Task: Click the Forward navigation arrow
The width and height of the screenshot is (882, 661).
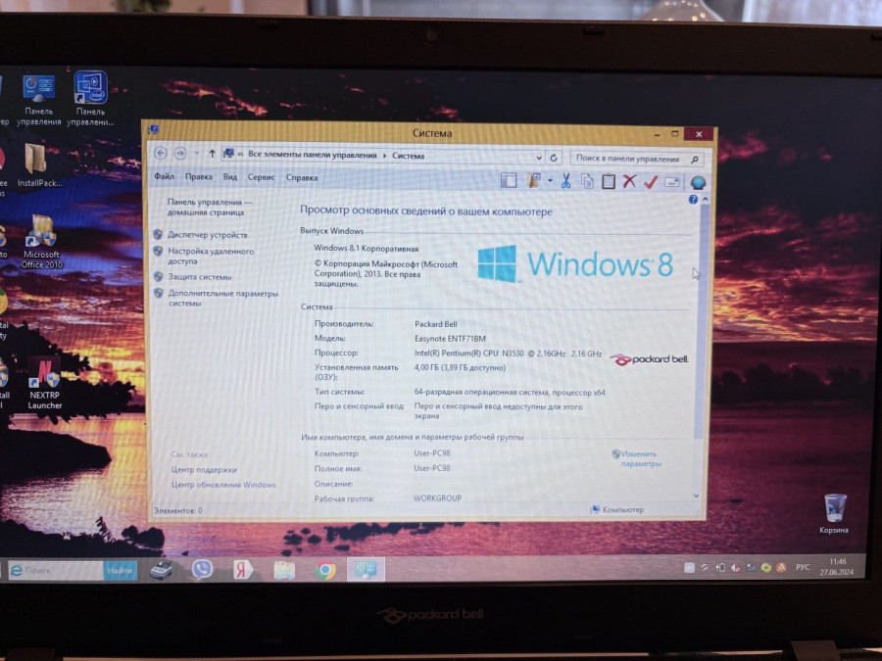Action: (x=180, y=153)
